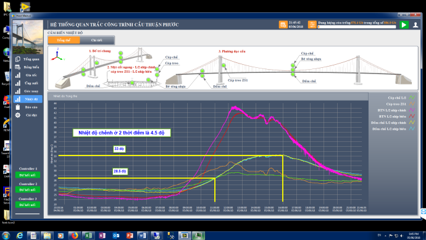Open the user account icon
Screen dimensions: 426x240
416,25
